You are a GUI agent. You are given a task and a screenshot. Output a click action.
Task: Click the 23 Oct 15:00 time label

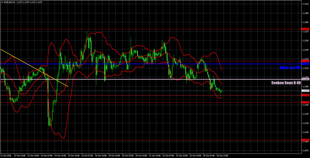[x=196, y=156]
